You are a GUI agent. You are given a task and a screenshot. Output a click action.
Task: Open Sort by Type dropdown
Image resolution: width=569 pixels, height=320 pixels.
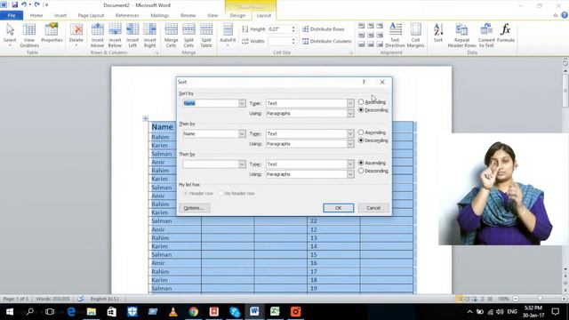(349, 103)
